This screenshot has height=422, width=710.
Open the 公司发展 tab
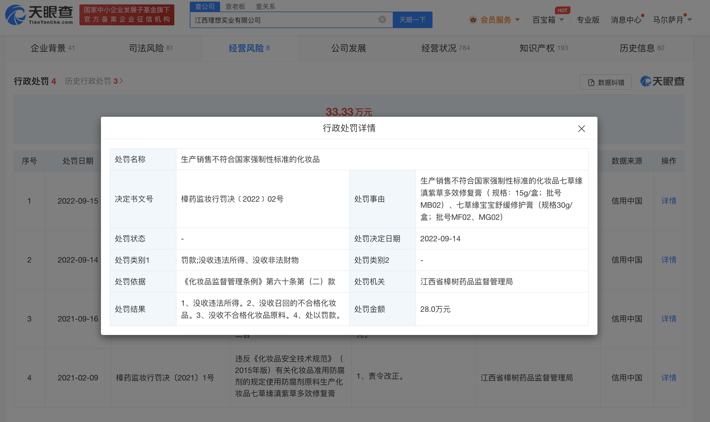tap(348, 48)
